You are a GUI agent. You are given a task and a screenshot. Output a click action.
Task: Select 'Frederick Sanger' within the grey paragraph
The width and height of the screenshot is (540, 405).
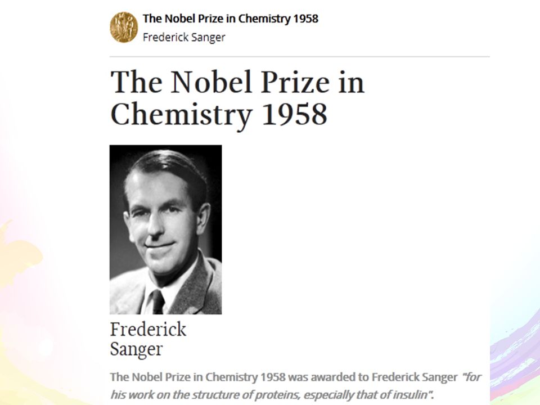pyautogui.click(x=415, y=377)
